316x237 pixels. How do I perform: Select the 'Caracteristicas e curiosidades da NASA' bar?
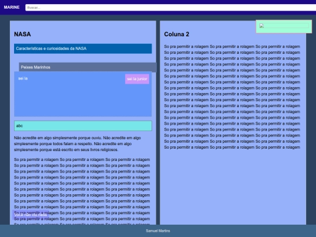coord(83,49)
